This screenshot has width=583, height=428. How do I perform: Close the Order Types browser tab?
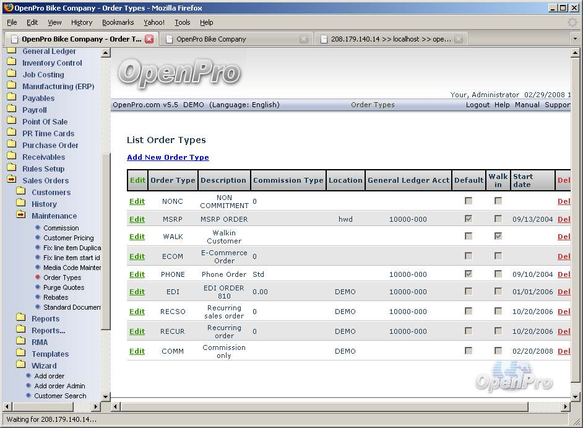149,39
